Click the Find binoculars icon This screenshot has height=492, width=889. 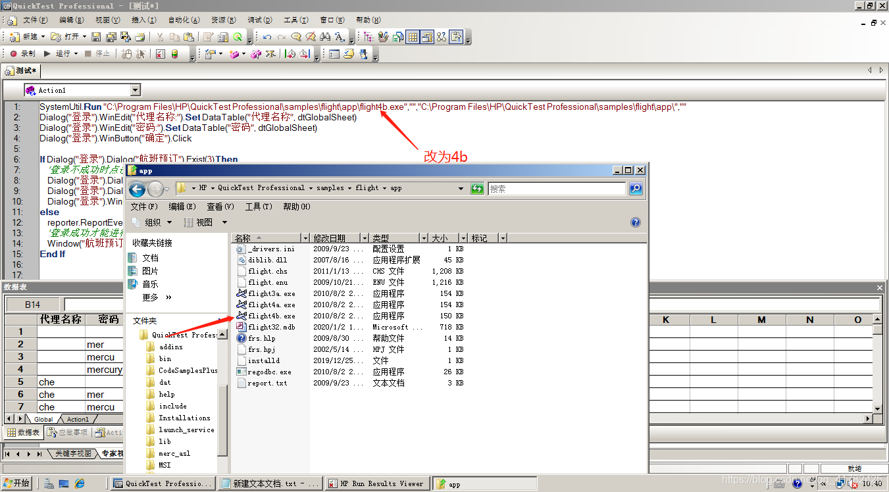(x=325, y=37)
